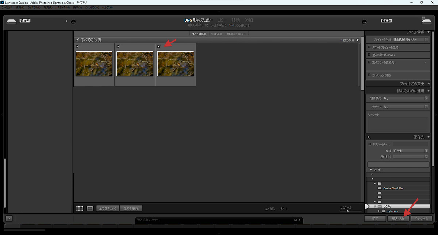Viewport: 438px width, 235px height.
Task: Switch to grid view icon
Action: (80, 208)
